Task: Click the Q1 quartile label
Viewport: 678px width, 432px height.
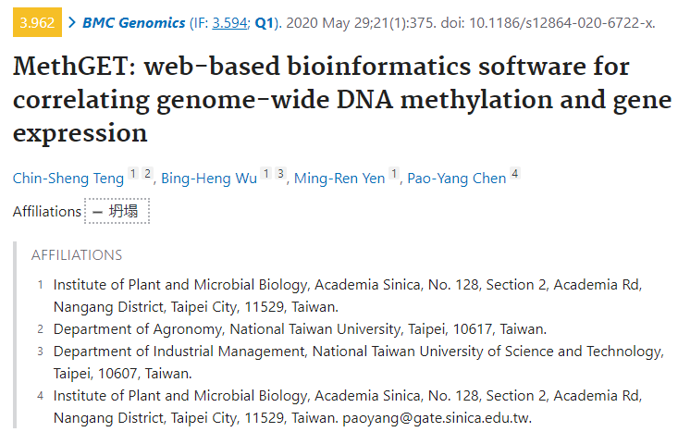Action: click(265, 22)
